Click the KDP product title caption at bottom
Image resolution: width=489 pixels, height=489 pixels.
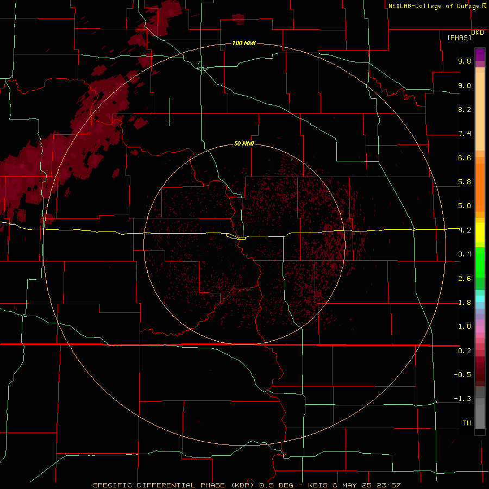click(247, 485)
